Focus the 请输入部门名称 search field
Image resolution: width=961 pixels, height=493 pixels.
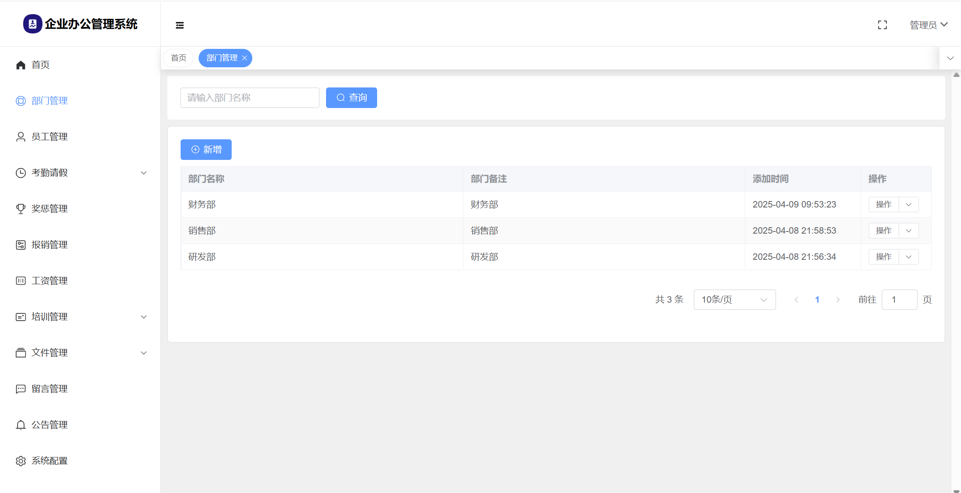pos(250,98)
